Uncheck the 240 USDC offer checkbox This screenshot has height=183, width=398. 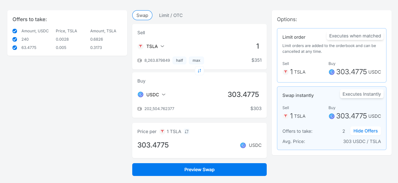pyautogui.click(x=15, y=39)
